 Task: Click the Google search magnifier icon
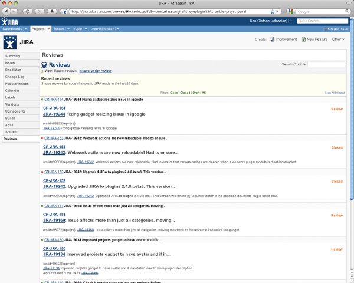click(x=347, y=11)
